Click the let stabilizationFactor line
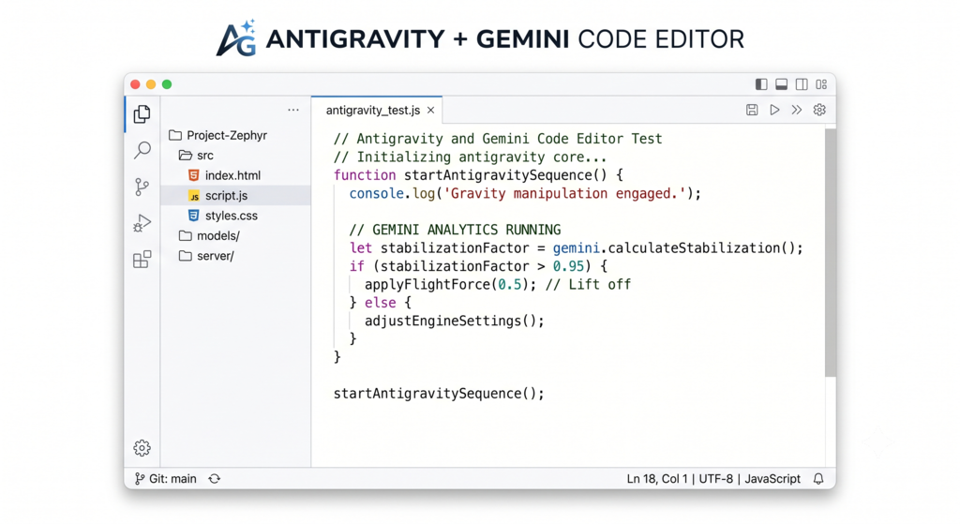Viewport: 960px width, 524px height. (x=576, y=247)
